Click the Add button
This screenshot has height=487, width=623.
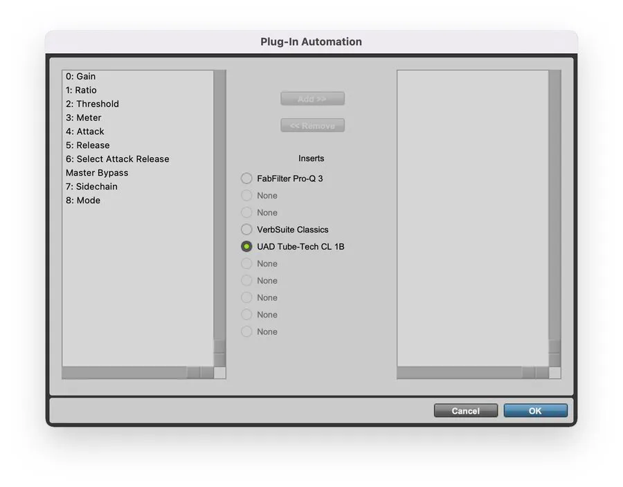pos(312,98)
